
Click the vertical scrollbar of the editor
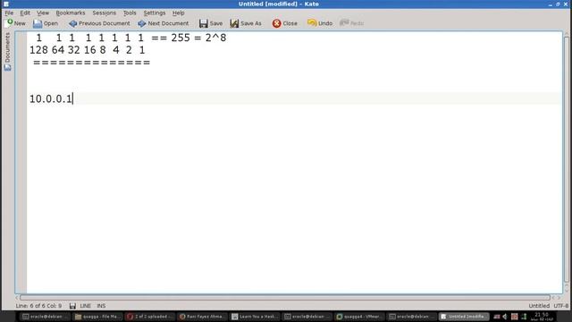pos(567,159)
